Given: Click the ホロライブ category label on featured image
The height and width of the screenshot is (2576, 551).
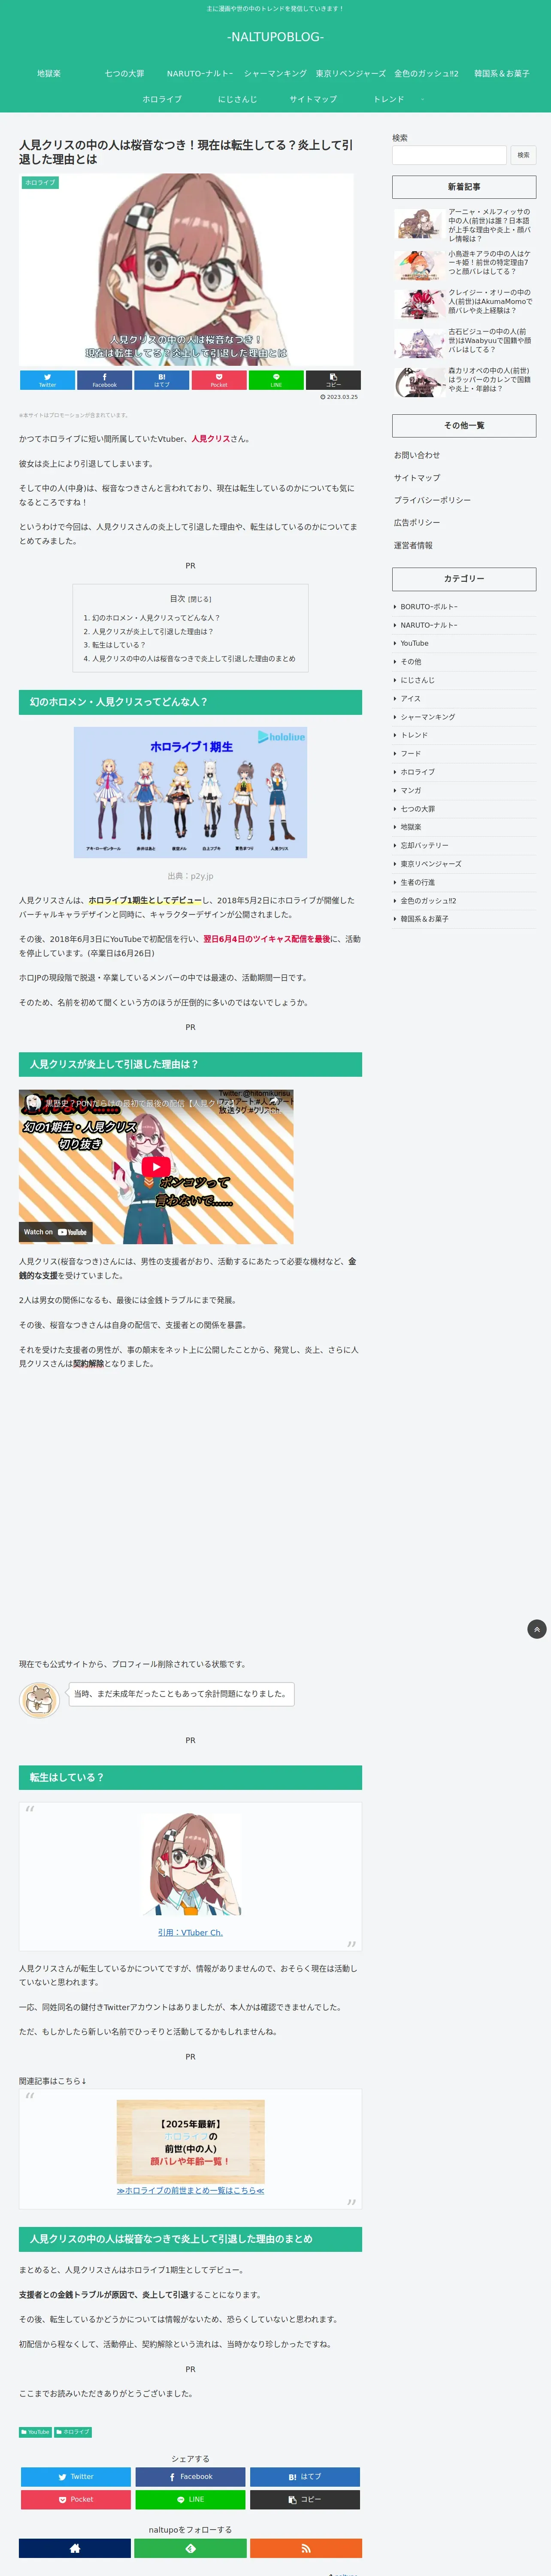Looking at the screenshot, I should click(40, 183).
